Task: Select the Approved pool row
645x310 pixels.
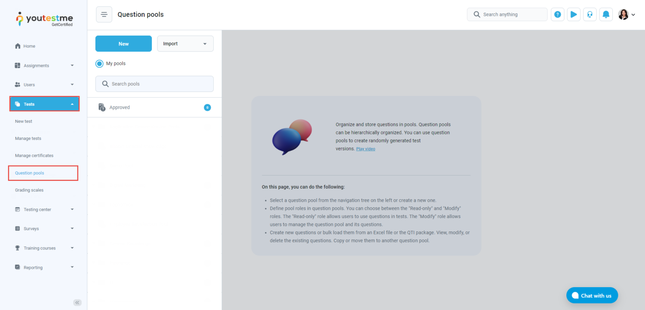Action: [154, 107]
